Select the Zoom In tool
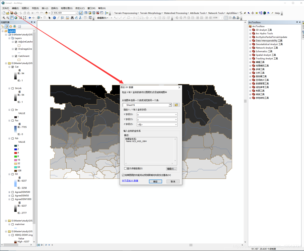This screenshot has width=304, height=251. point(4,18)
